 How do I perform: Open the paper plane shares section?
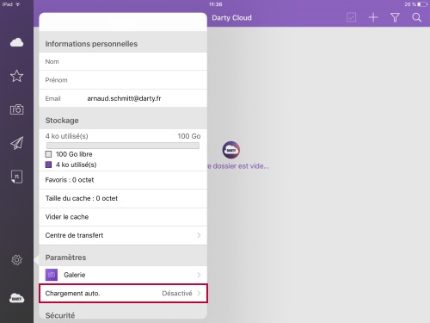coord(16,143)
